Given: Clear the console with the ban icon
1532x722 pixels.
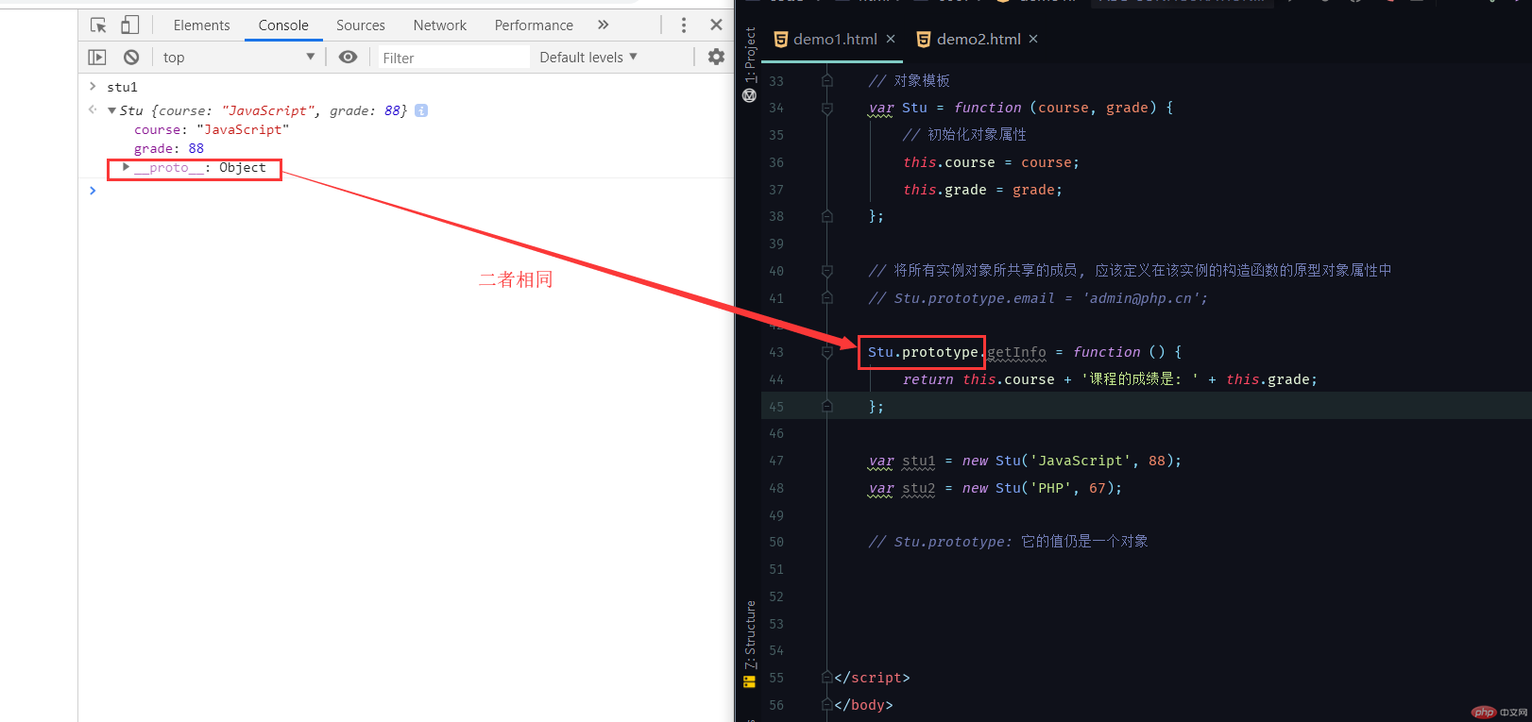Looking at the screenshot, I should 131,58.
